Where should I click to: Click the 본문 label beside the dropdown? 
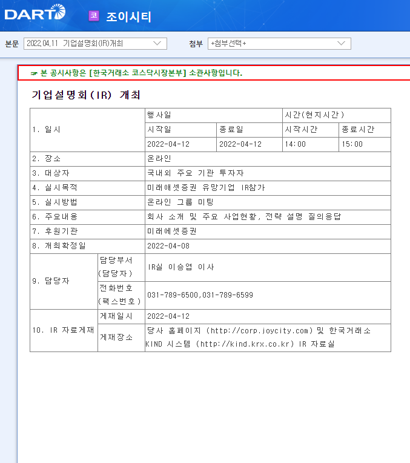(12, 44)
